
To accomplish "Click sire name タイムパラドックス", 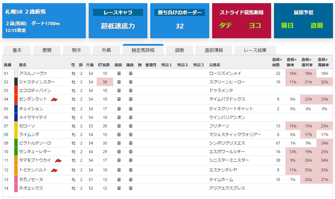I will (x=227, y=99).
